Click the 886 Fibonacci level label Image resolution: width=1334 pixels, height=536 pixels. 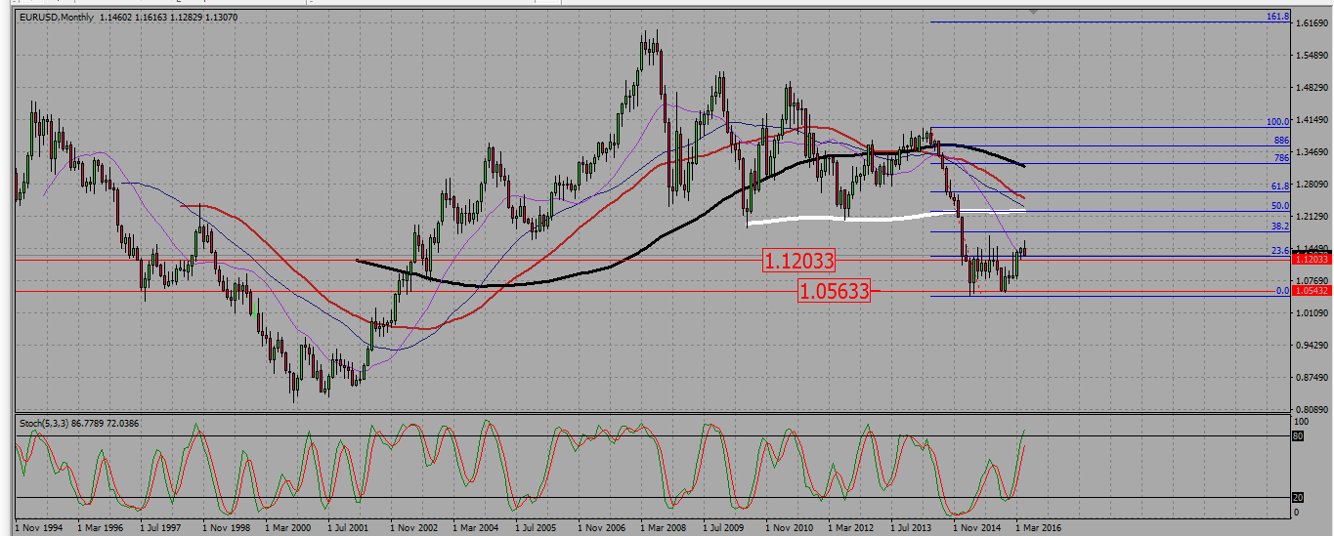(1282, 141)
